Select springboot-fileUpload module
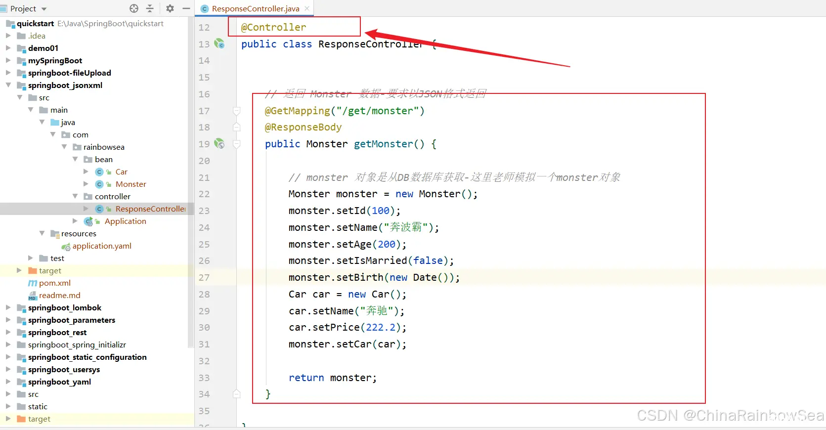This screenshot has height=430, width=826. click(x=70, y=73)
